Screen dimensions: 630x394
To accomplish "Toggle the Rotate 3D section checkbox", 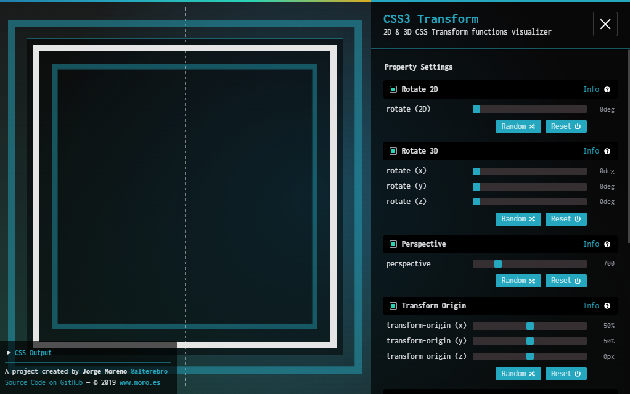I will point(393,151).
